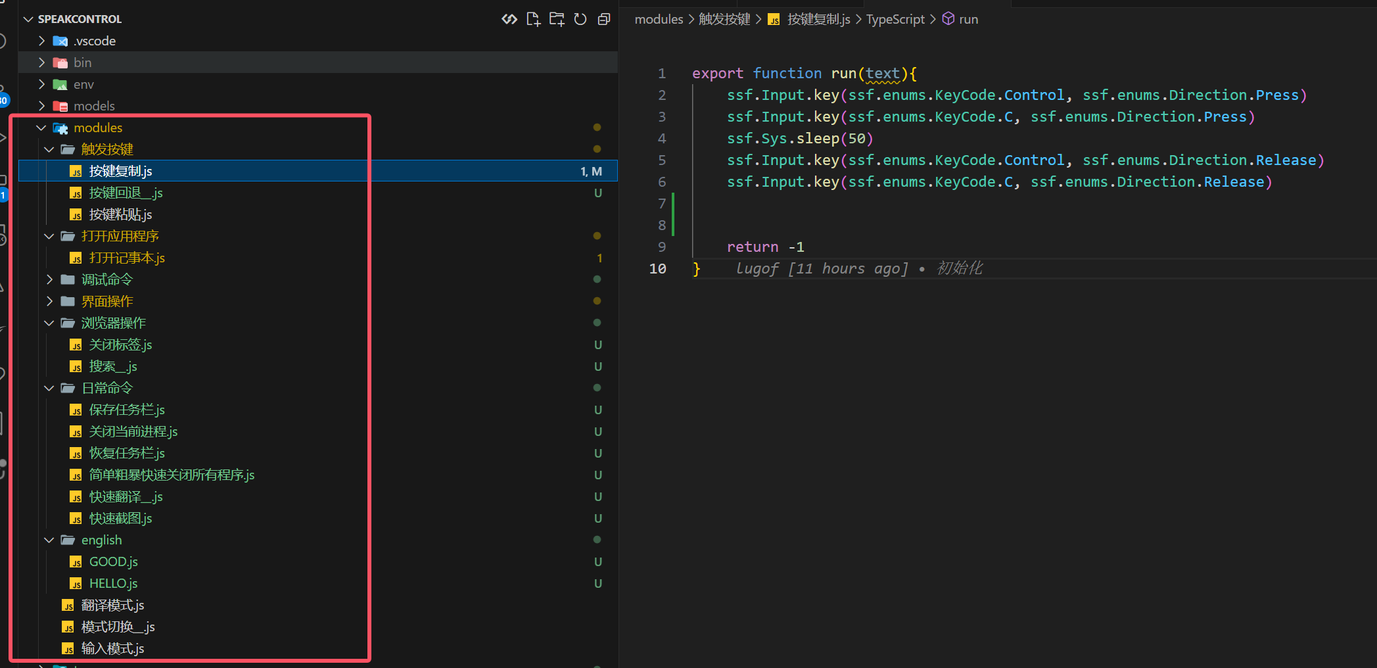The image size is (1377, 668).
Task: Expand the models folder
Action: pos(42,106)
